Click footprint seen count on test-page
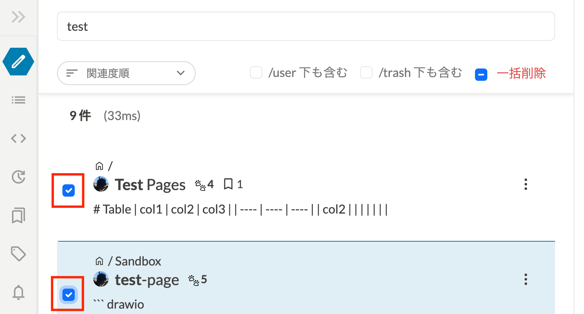This screenshot has width=584, height=314. [x=198, y=280]
